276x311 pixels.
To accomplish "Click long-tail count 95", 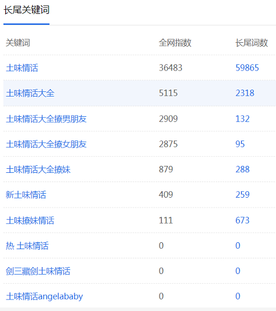I will [x=240, y=144].
